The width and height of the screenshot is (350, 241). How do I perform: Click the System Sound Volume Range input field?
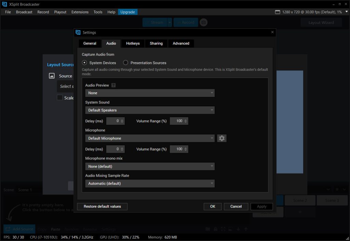pyautogui.click(x=179, y=121)
